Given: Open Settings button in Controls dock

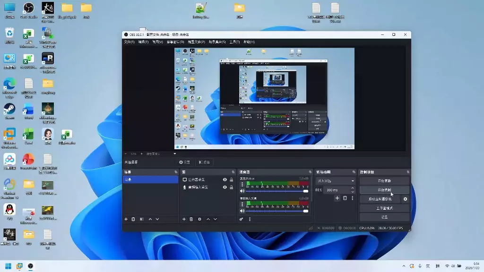Looking at the screenshot, I should [x=384, y=217].
